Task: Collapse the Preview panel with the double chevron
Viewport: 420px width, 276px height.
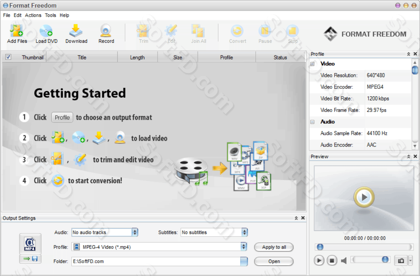Action: point(409,157)
